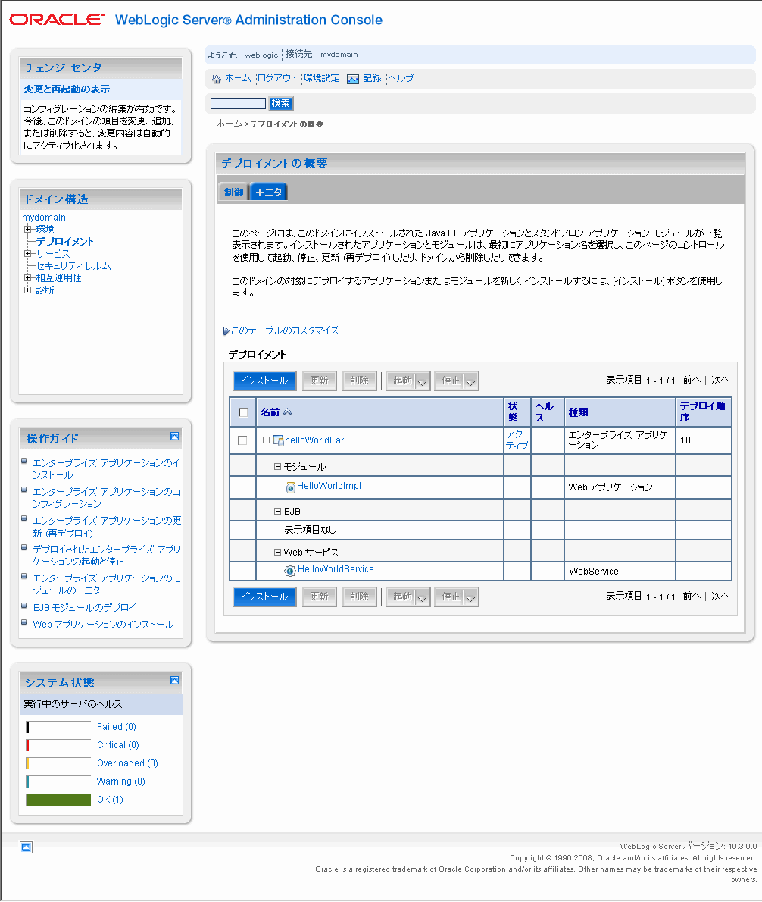
Task: Minimize the システム状態 panel icon
Action: [x=175, y=681]
